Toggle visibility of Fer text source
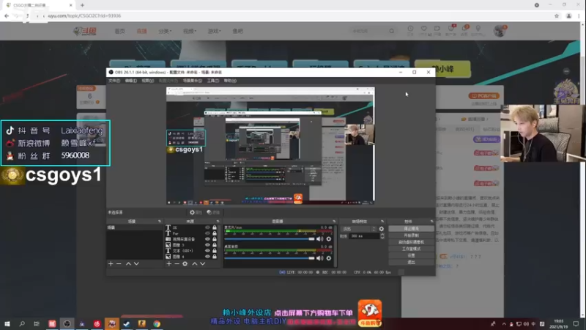The width and height of the screenshot is (586, 330). pos(207,233)
